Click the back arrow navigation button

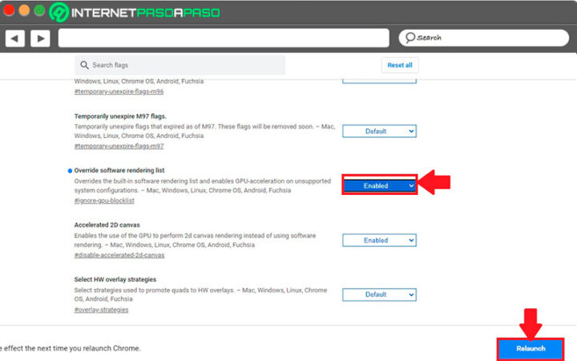(x=15, y=39)
